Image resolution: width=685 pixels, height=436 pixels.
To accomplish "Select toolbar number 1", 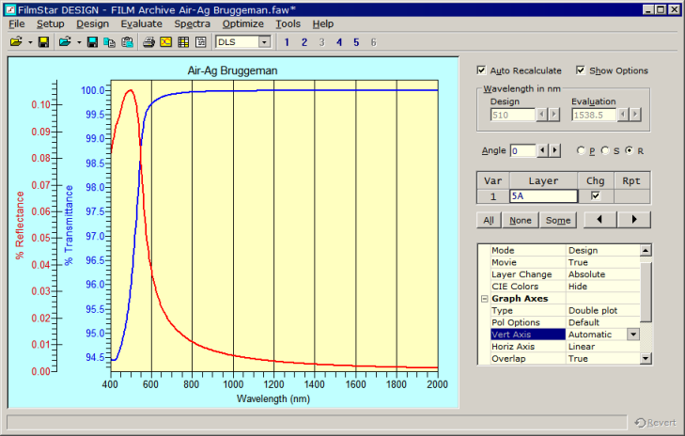I will click(x=287, y=42).
